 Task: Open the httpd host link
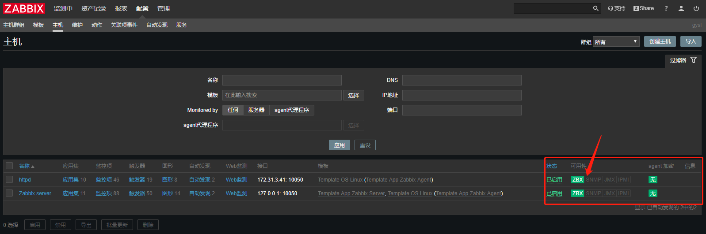pos(25,180)
